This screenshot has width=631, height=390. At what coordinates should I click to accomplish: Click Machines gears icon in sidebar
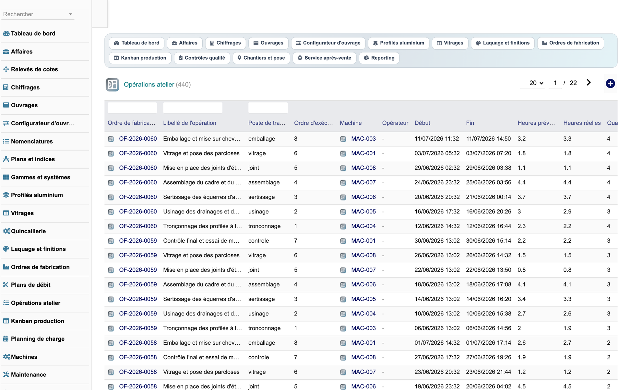pyautogui.click(x=7, y=357)
